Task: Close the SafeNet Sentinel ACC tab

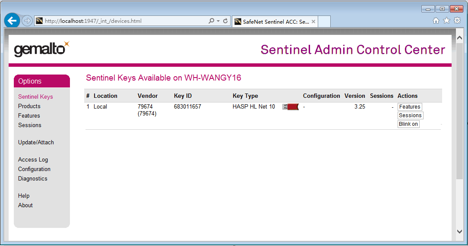Action: coord(313,22)
